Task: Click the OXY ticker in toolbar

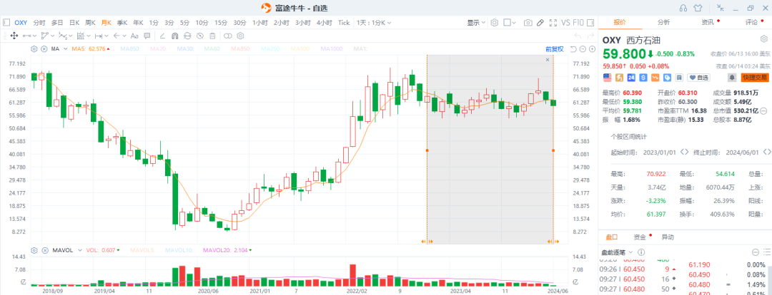Action: tap(21, 23)
